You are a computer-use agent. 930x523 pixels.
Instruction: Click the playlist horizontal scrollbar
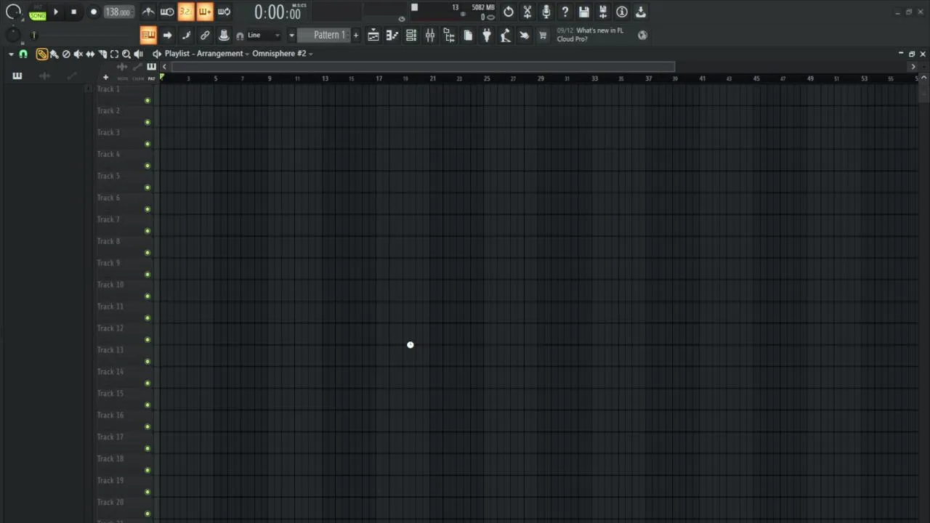point(424,67)
